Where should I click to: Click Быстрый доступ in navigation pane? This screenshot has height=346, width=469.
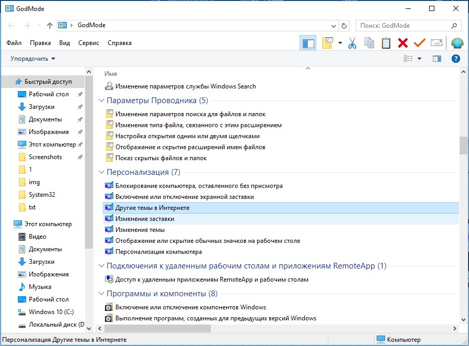[x=44, y=82]
